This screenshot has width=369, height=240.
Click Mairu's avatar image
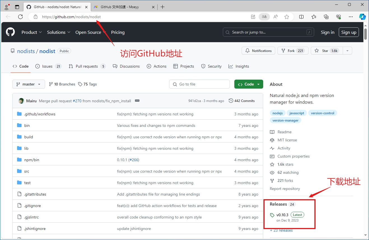(x=21, y=101)
